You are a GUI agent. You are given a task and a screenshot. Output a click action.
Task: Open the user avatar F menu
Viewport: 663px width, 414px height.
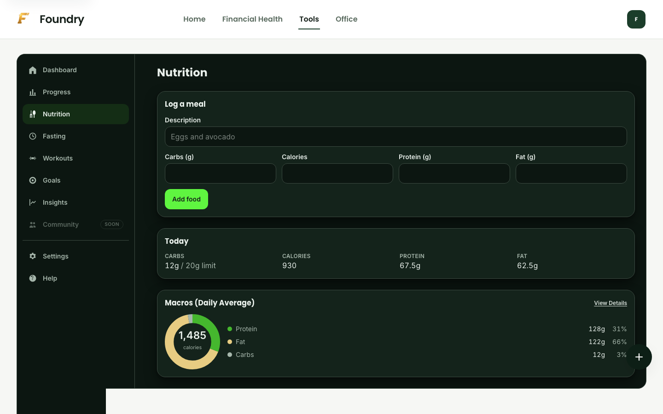click(x=636, y=19)
